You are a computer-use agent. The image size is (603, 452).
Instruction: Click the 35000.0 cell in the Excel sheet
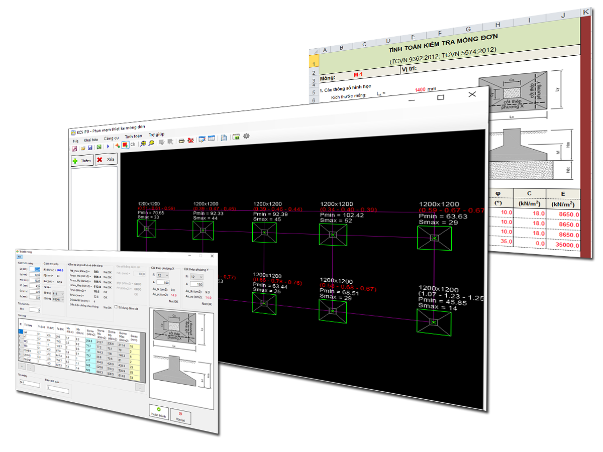point(563,245)
